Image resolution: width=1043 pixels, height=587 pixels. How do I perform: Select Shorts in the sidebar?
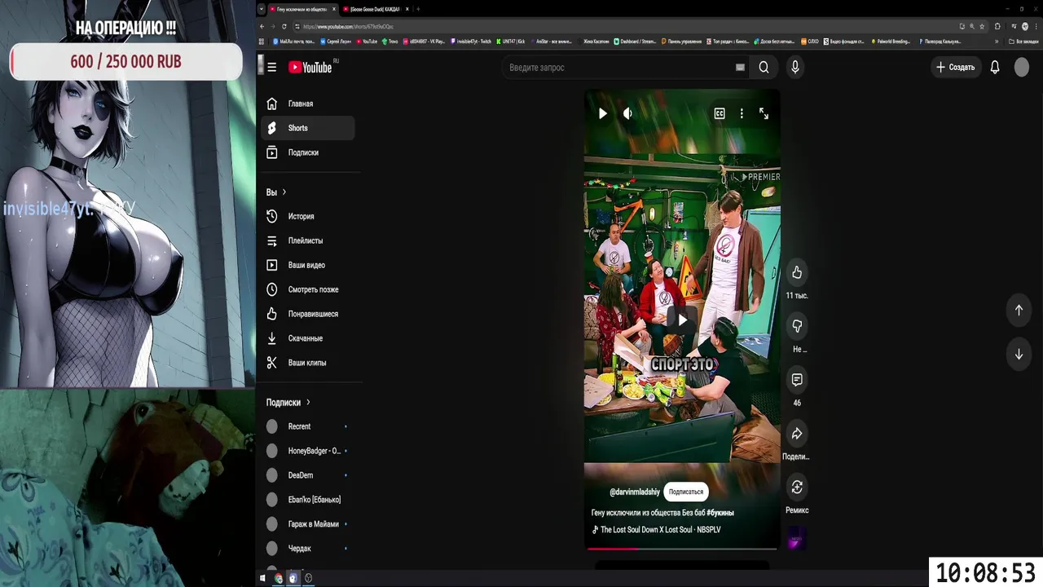pyautogui.click(x=308, y=128)
